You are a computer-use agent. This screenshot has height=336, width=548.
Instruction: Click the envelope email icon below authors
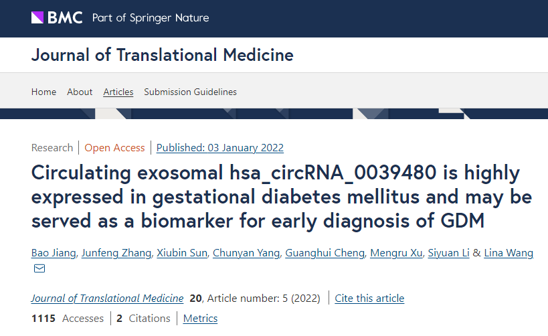39,268
